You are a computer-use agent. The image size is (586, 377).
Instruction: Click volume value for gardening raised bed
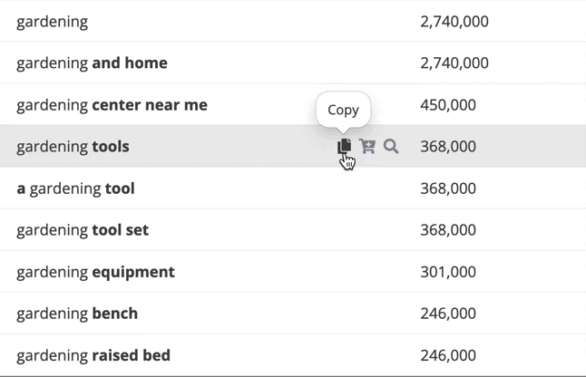pyautogui.click(x=448, y=355)
